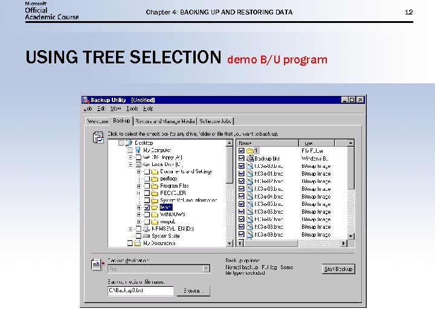Switch to the Restore and Manage Media tab
Image resolution: width=435 pixels, height=326 pixels.
165,121
